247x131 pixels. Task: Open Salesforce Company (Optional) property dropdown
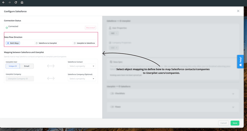pos(82,79)
